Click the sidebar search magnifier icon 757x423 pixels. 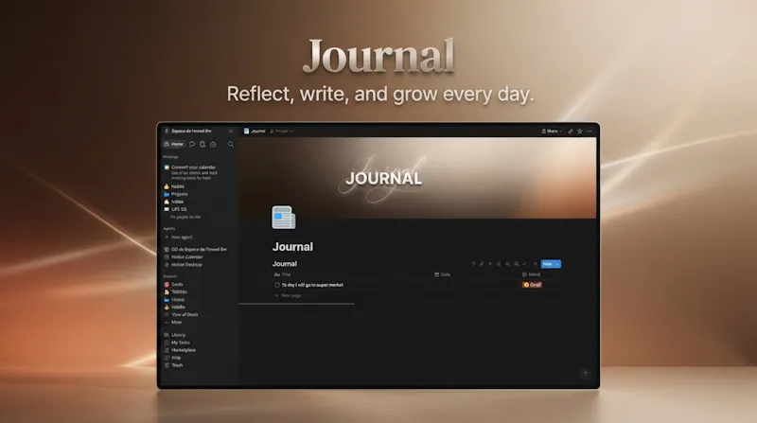pyautogui.click(x=231, y=144)
